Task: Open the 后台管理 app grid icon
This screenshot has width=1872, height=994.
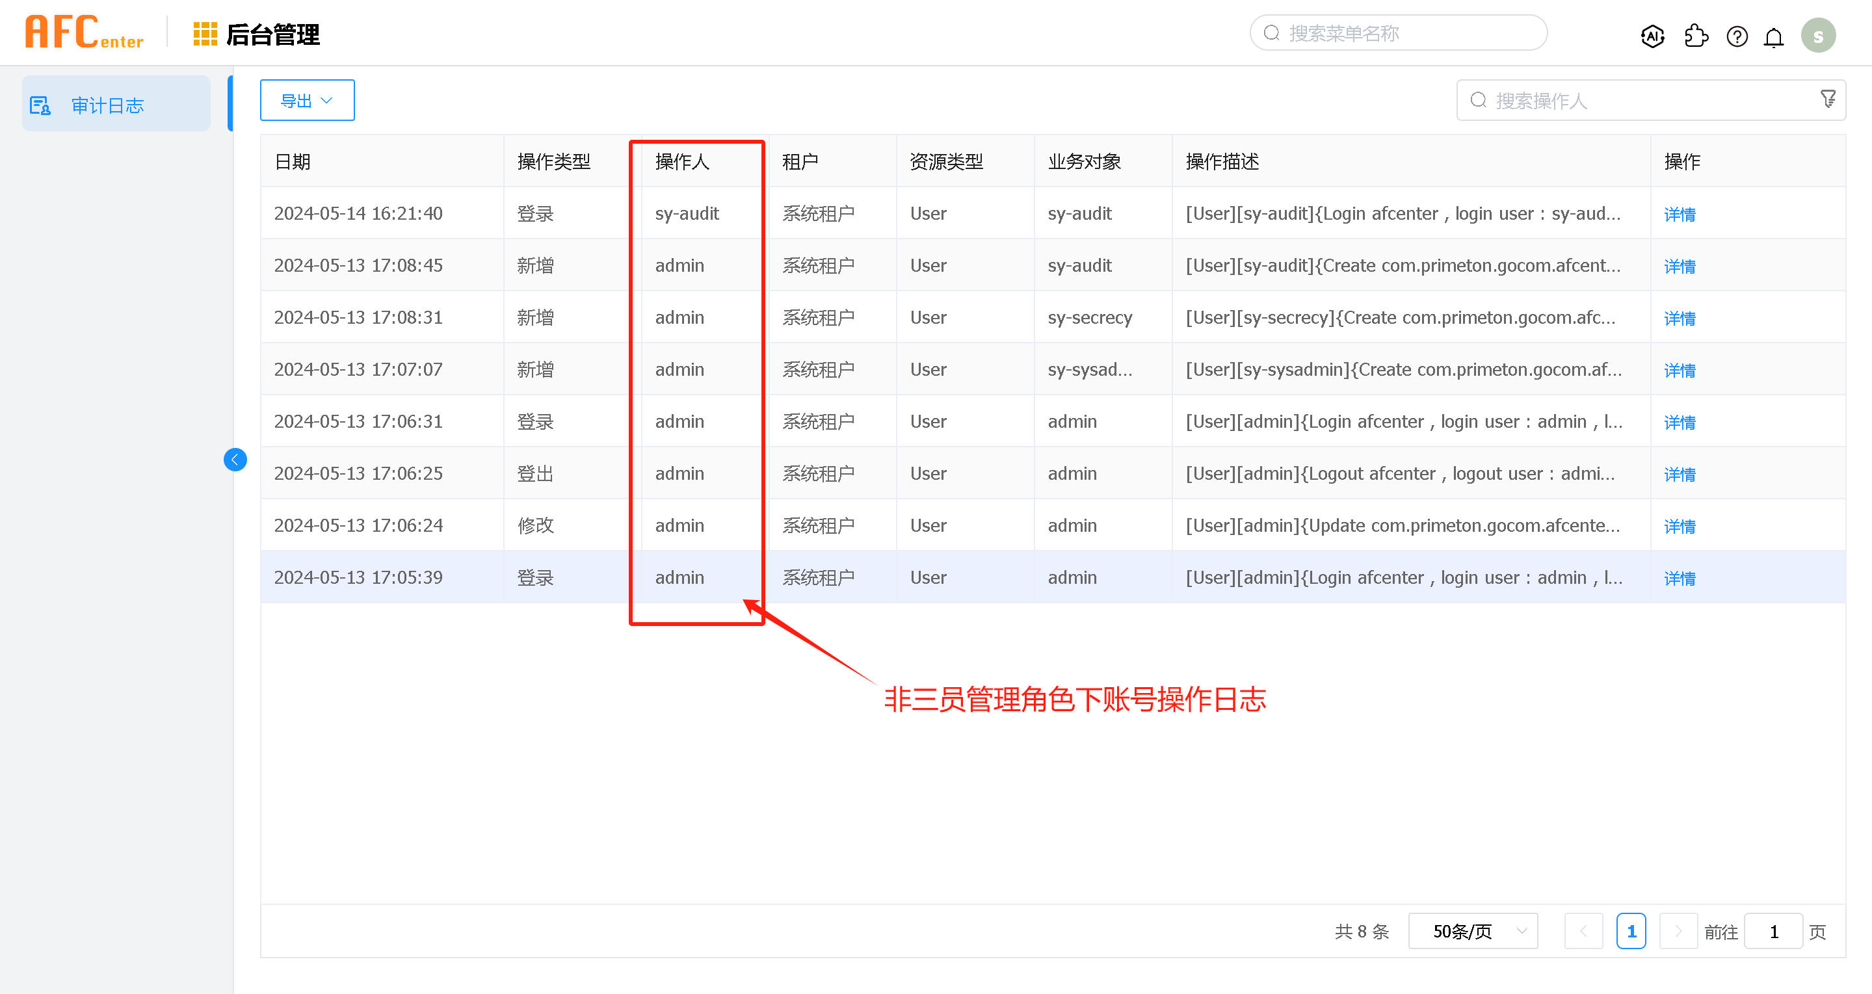Action: tap(205, 33)
